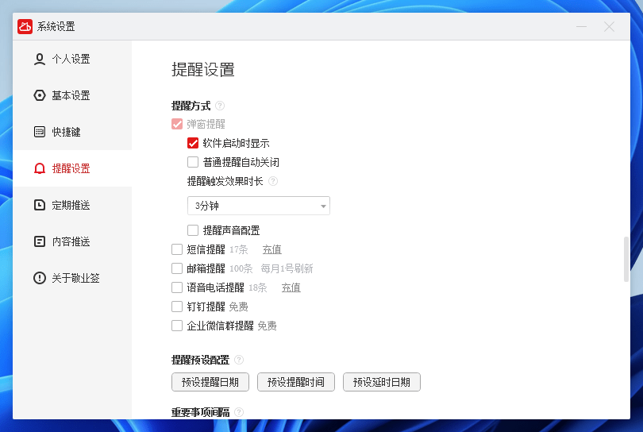The width and height of the screenshot is (643, 432).
Task: Click the vertical scrollbar thumb
Action: tap(626, 259)
